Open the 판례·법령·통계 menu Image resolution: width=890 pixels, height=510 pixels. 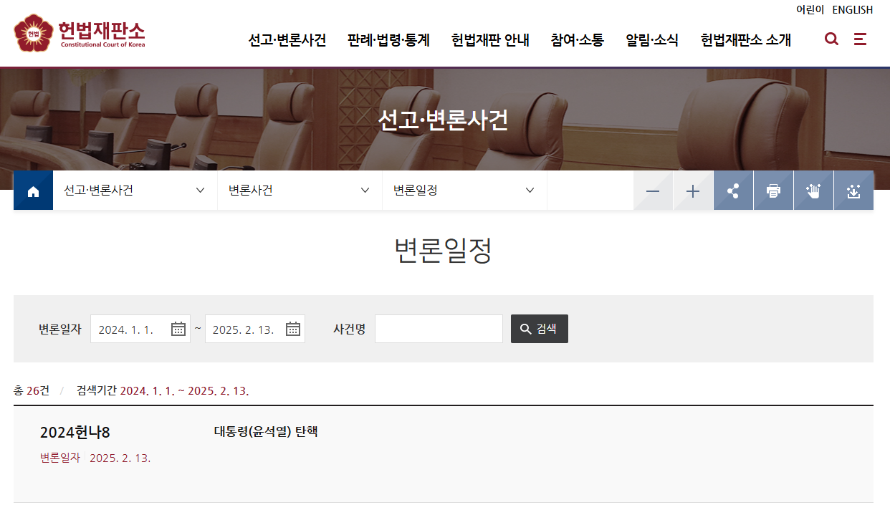387,41
